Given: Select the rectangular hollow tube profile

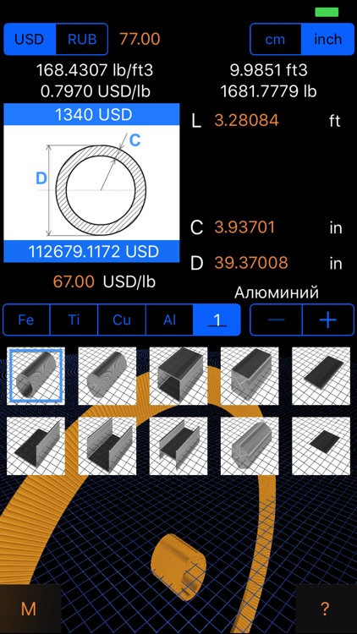Looking at the screenshot, I should (x=178, y=376).
